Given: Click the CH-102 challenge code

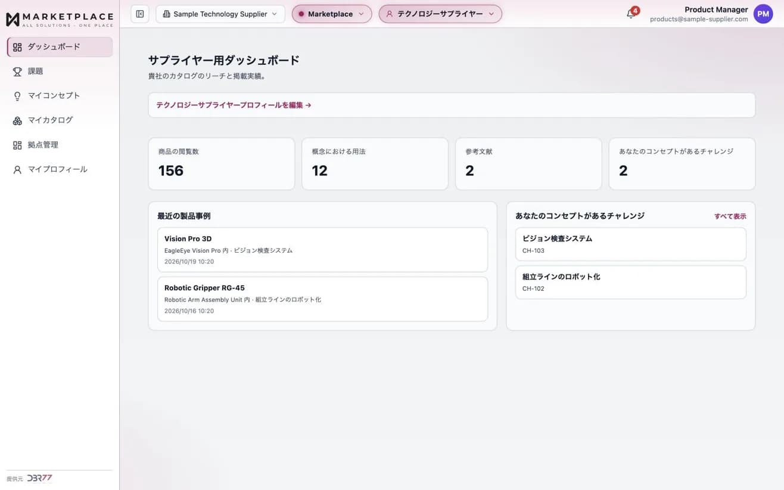Looking at the screenshot, I should pos(533,289).
